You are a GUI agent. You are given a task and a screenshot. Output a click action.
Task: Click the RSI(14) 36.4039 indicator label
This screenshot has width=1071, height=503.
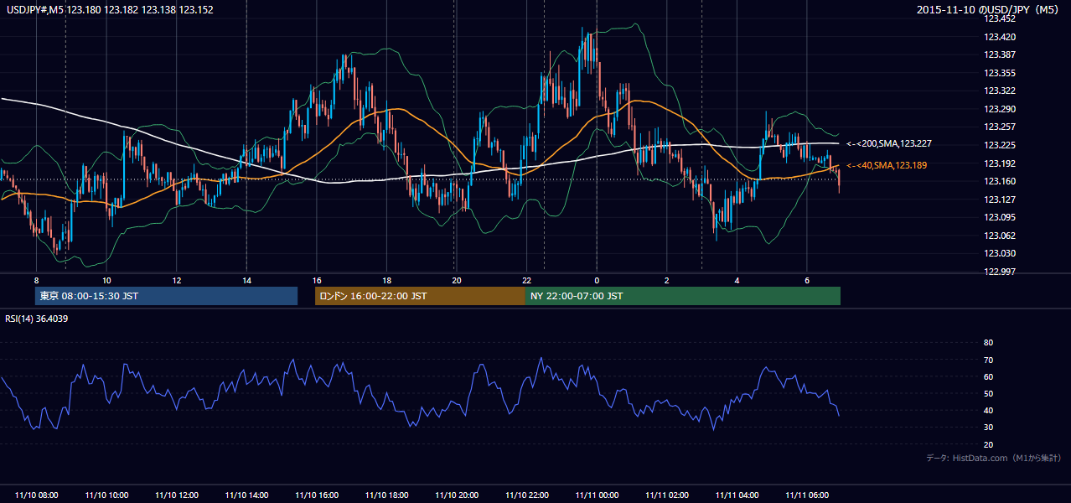(37, 319)
